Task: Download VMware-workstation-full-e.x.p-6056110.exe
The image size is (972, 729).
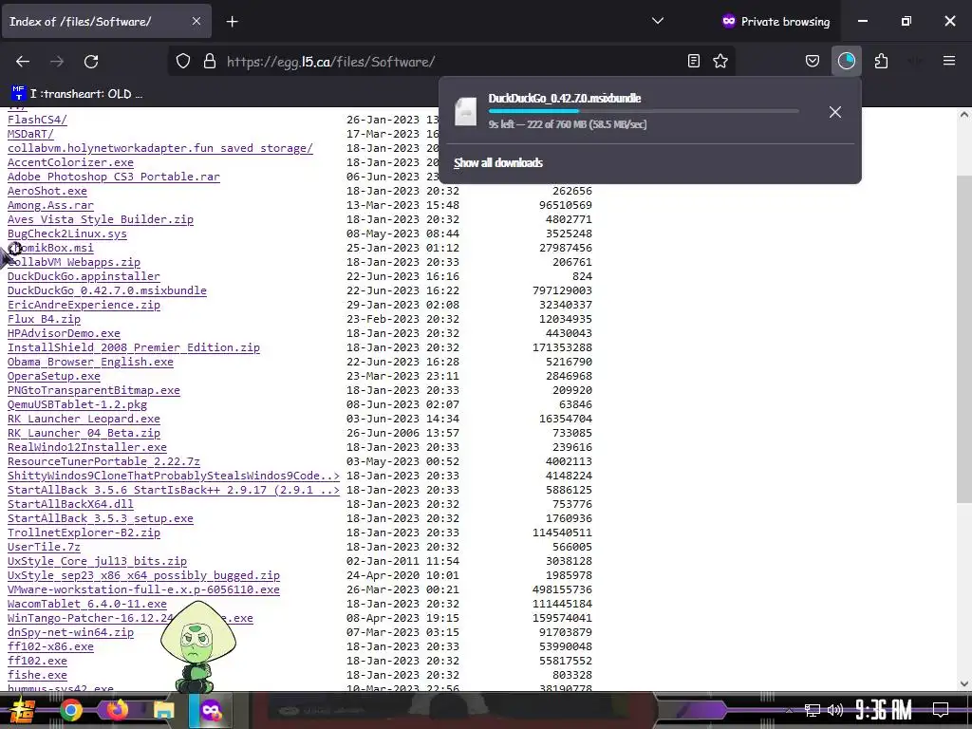Action: point(143,590)
